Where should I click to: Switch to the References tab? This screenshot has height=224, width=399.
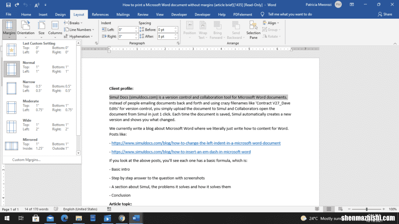pyautogui.click(x=100, y=14)
